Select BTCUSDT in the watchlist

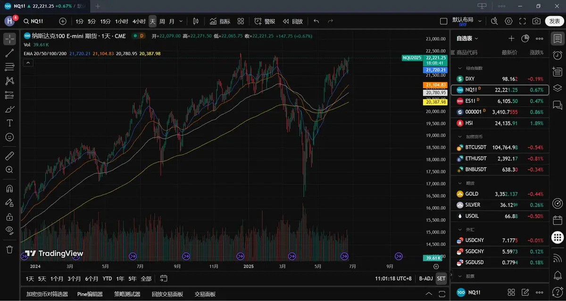500,147
